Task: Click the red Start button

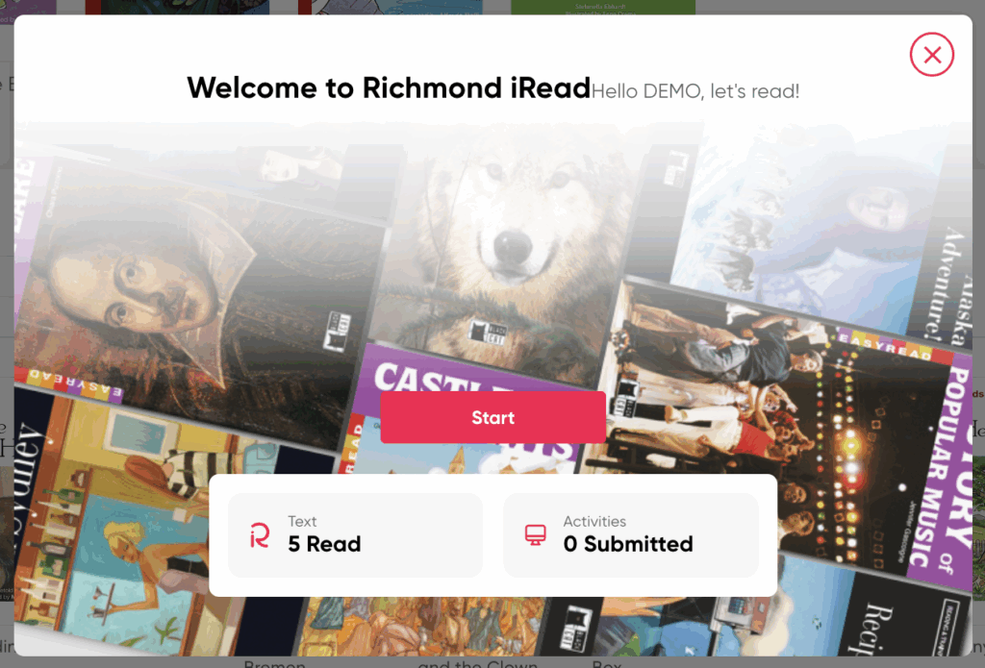Action: click(x=493, y=417)
